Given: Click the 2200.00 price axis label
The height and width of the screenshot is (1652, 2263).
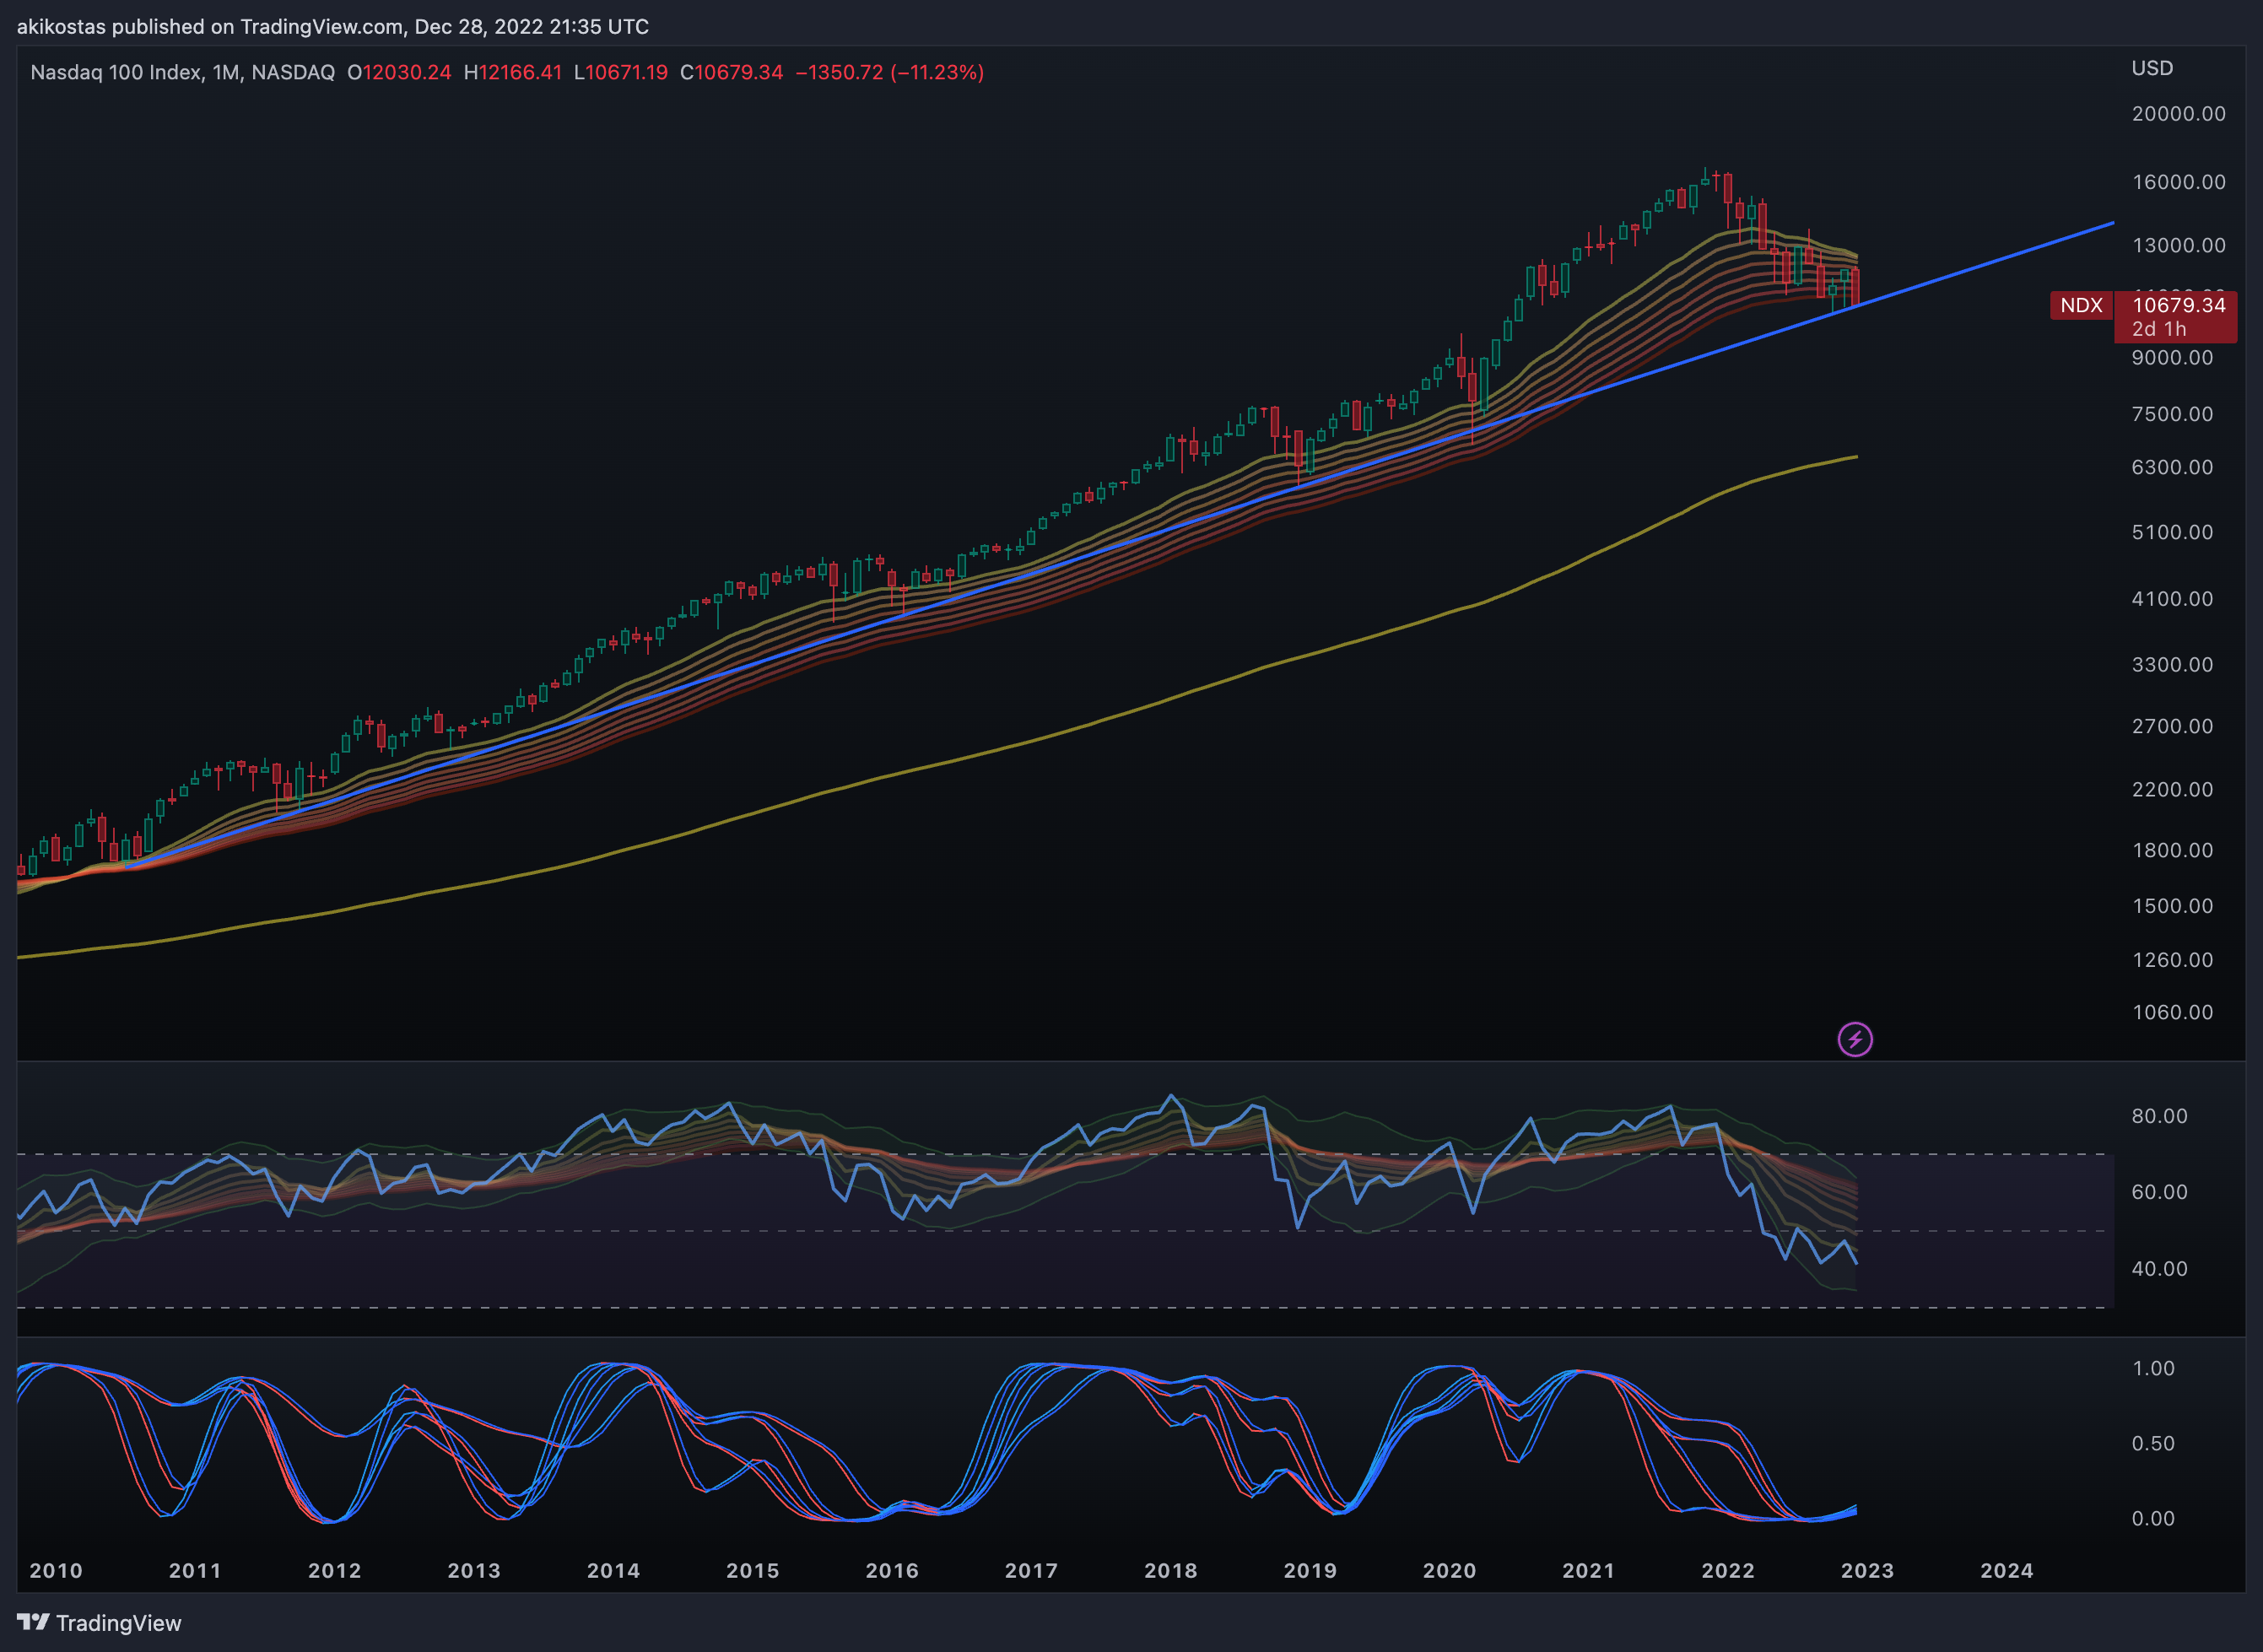Looking at the screenshot, I should (x=2172, y=789).
